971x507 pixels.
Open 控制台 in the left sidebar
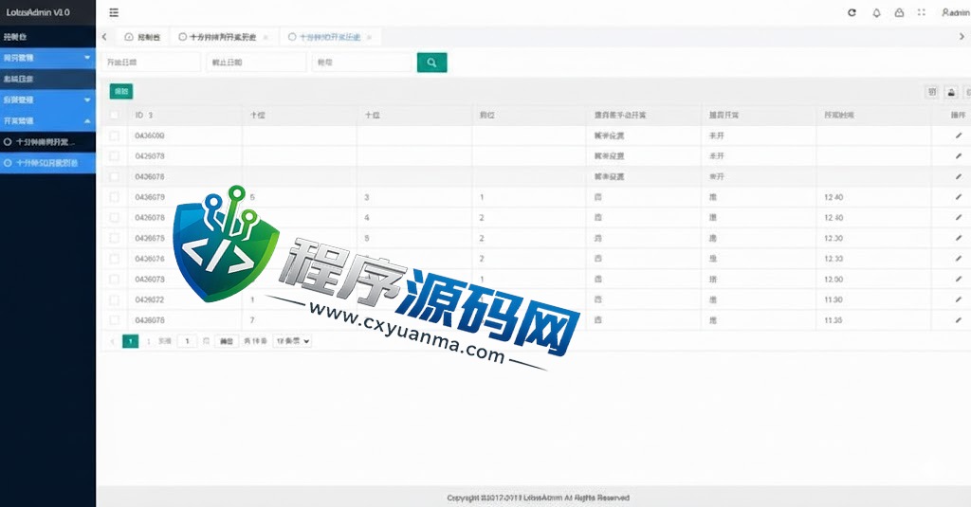[x=47, y=37]
